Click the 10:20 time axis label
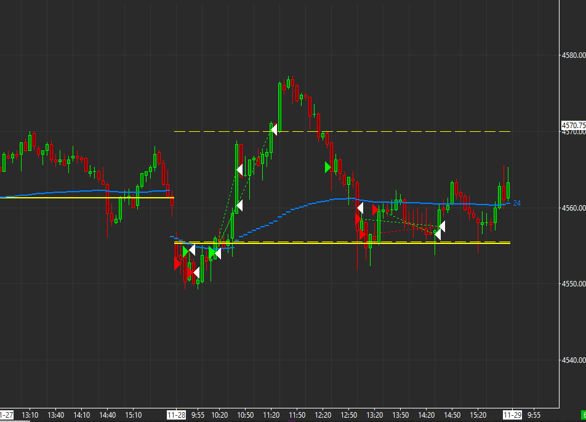Viewport: 586px width, 422px height. pyautogui.click(x=220, y=415)
